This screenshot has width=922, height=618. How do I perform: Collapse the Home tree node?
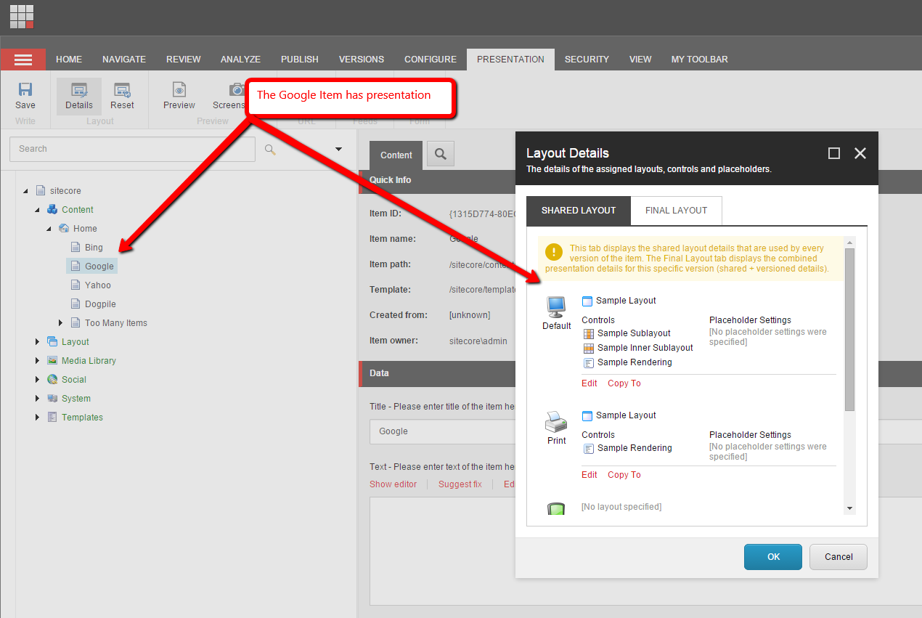click(49, 229)
